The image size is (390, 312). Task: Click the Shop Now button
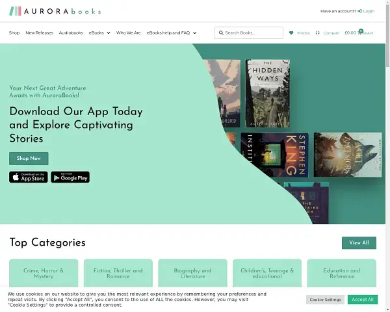click(29, 159)
